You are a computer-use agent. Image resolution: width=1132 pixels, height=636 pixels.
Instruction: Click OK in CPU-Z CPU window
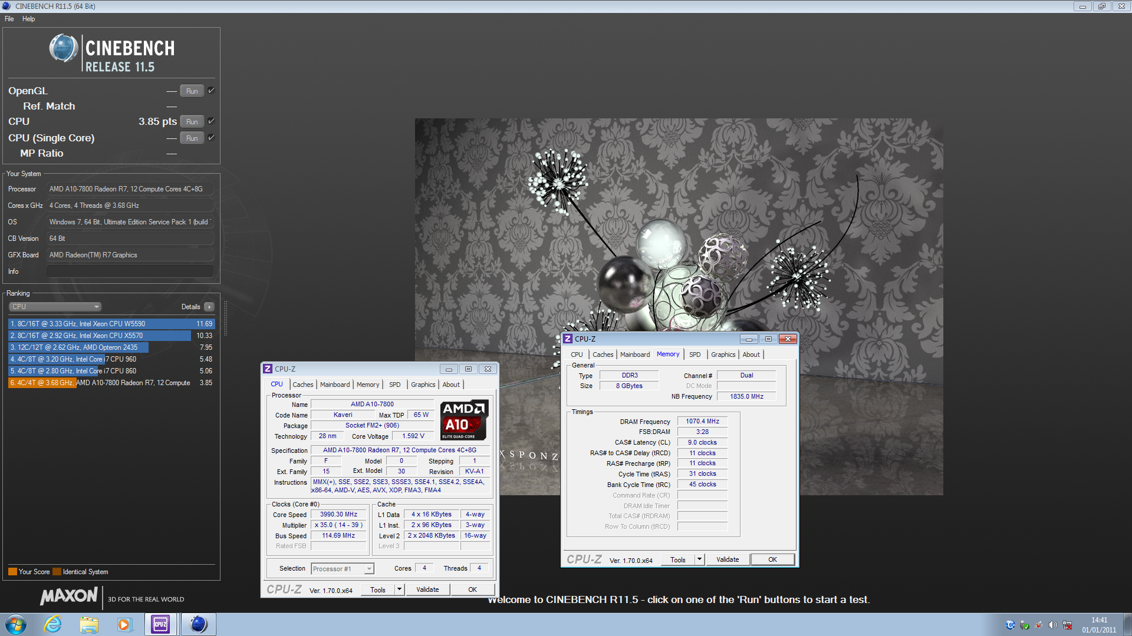(x=473, y=589)
